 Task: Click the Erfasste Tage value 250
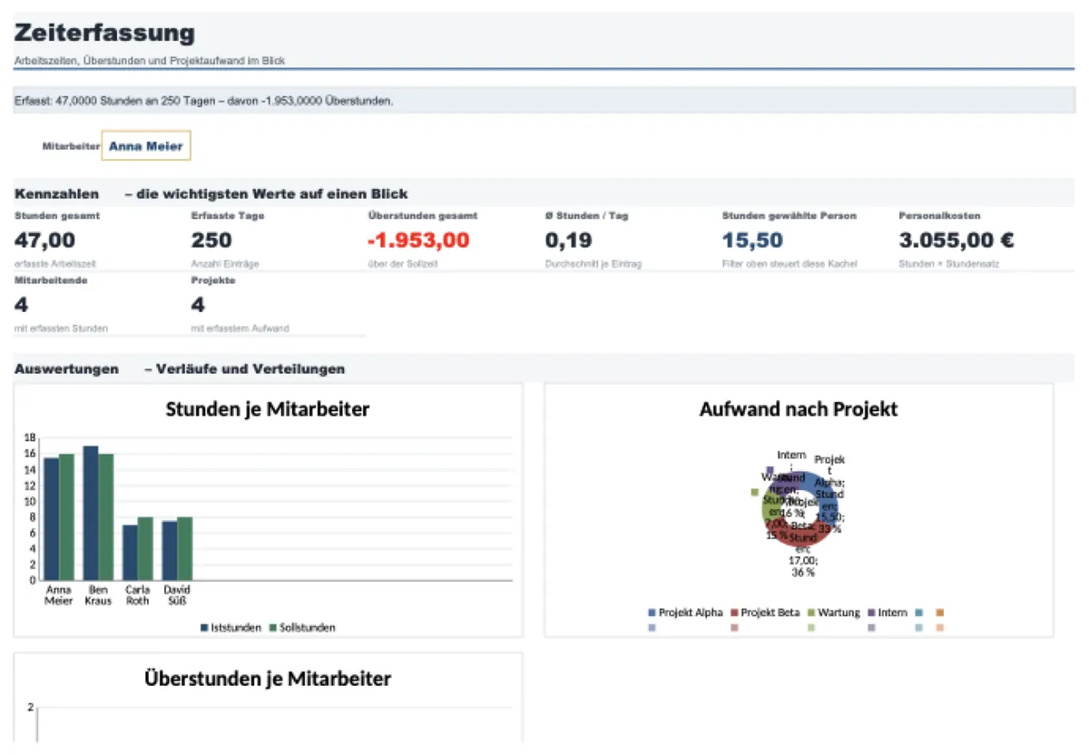tap(211, 240)
